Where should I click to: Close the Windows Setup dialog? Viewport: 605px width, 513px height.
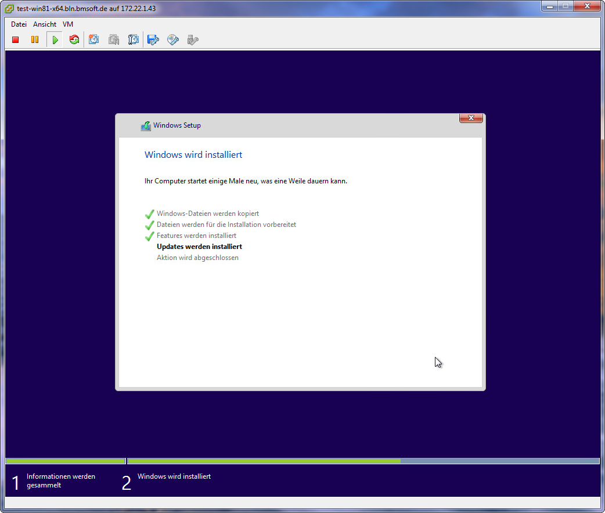(471, 118)
